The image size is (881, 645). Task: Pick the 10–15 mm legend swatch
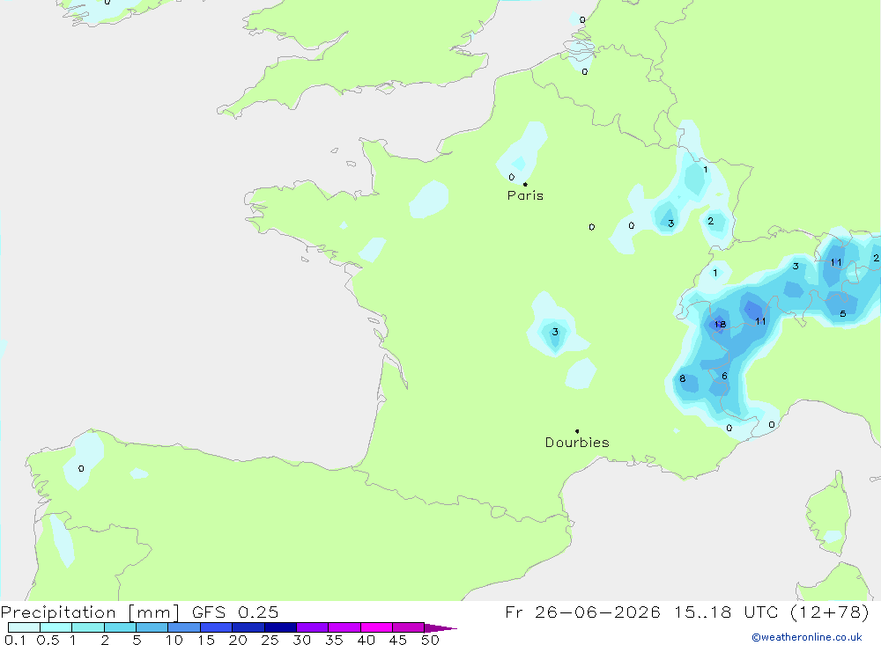pyautogui.click(x=184, y=627)
